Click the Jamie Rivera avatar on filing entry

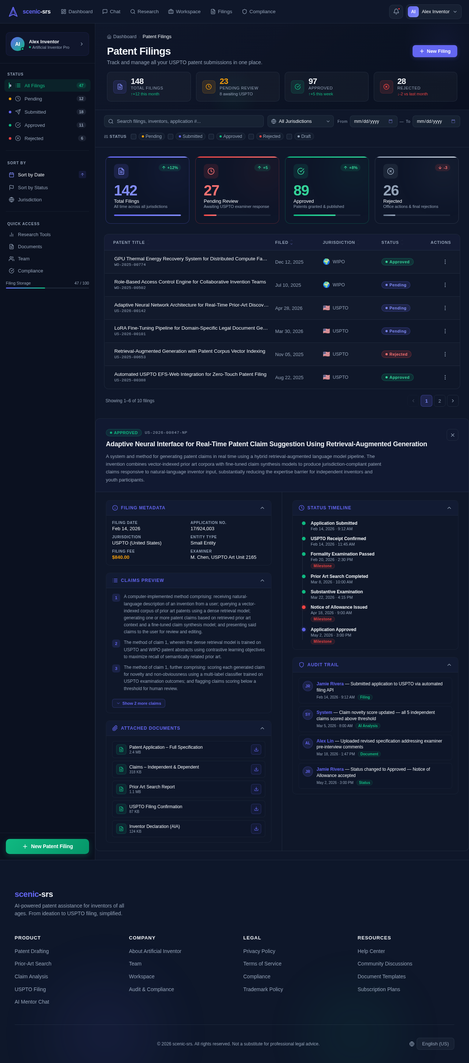[308, 686]
